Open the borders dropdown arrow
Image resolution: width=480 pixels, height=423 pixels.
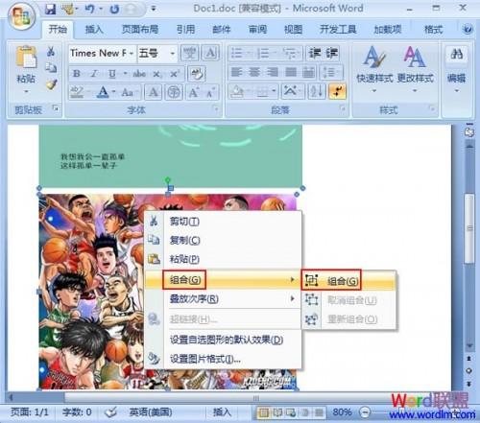click(274, 92)
